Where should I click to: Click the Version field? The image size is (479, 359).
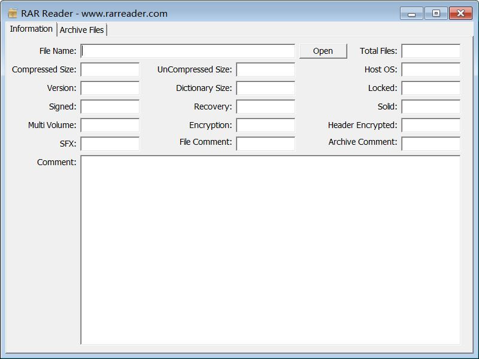coord(110,88)
